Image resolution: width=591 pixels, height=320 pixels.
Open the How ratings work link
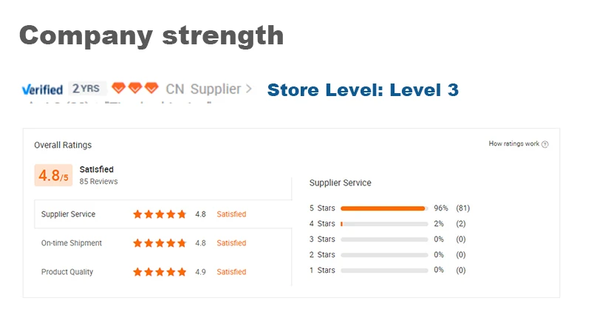513,143
